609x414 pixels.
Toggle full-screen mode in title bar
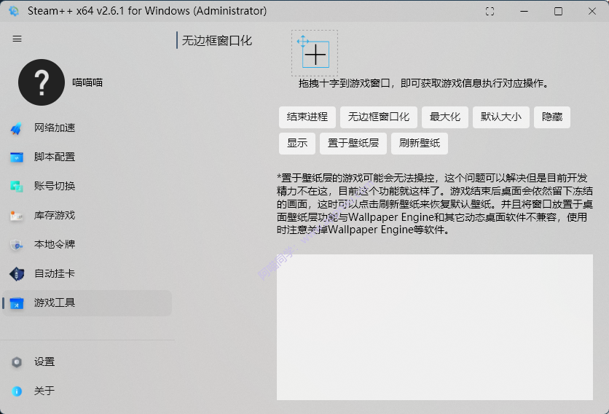pyautogui.click(x=490, y=11)
